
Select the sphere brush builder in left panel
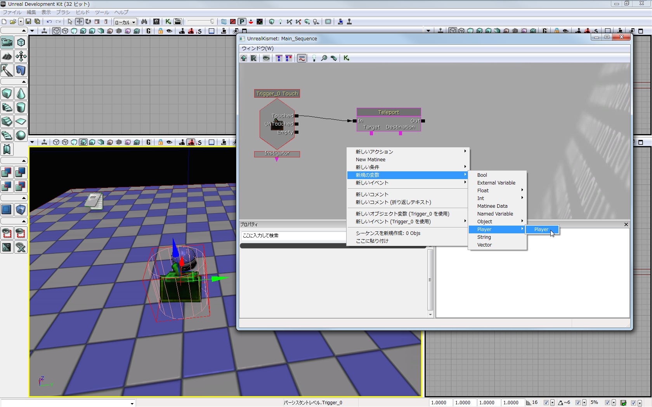point(21,135)
